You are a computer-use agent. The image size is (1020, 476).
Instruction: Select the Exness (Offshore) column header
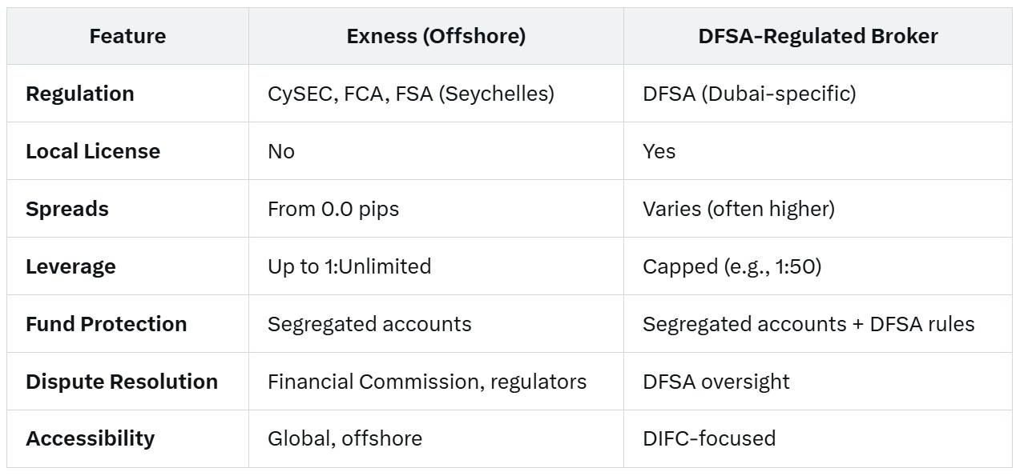point(436,36)
